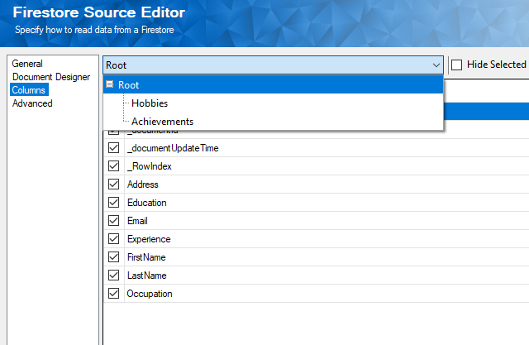Collapse the Root tree node

coord(109,84)
